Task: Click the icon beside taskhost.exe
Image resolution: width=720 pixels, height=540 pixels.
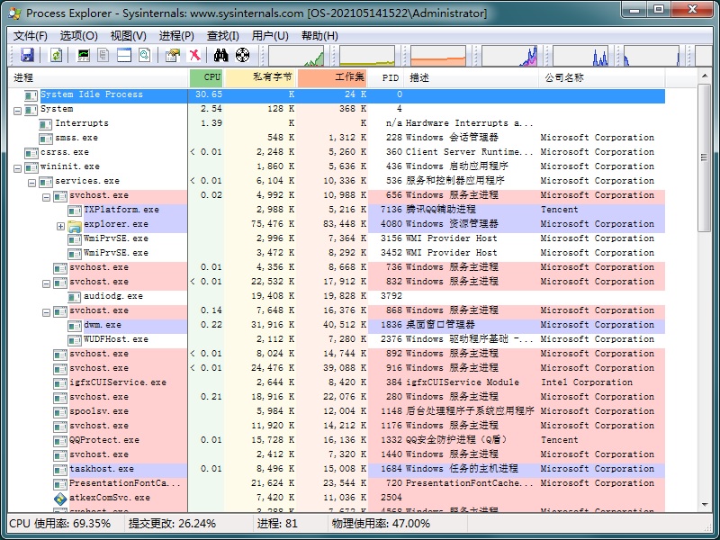Action: coord(60,470)
